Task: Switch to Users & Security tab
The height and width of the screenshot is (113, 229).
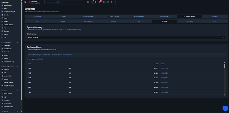Action: click(114, 16)
